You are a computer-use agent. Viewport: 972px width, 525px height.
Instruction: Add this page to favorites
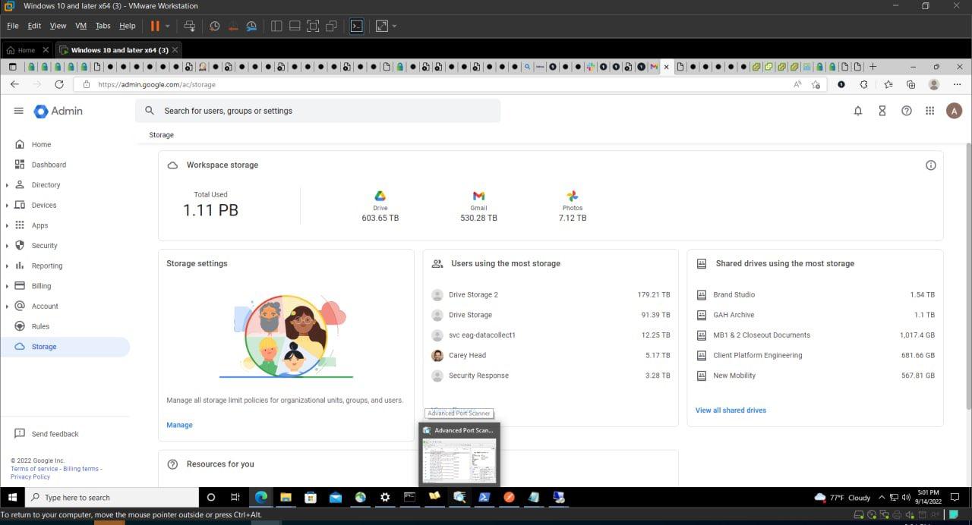pyautogui.click(x=816, y=84)
